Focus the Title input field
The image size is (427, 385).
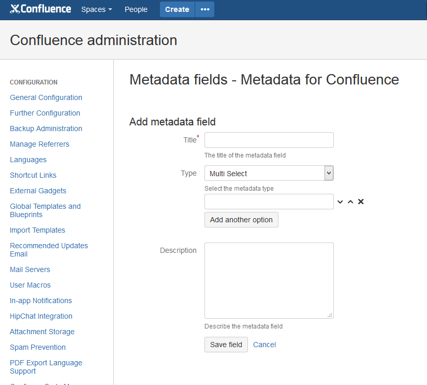269,140
